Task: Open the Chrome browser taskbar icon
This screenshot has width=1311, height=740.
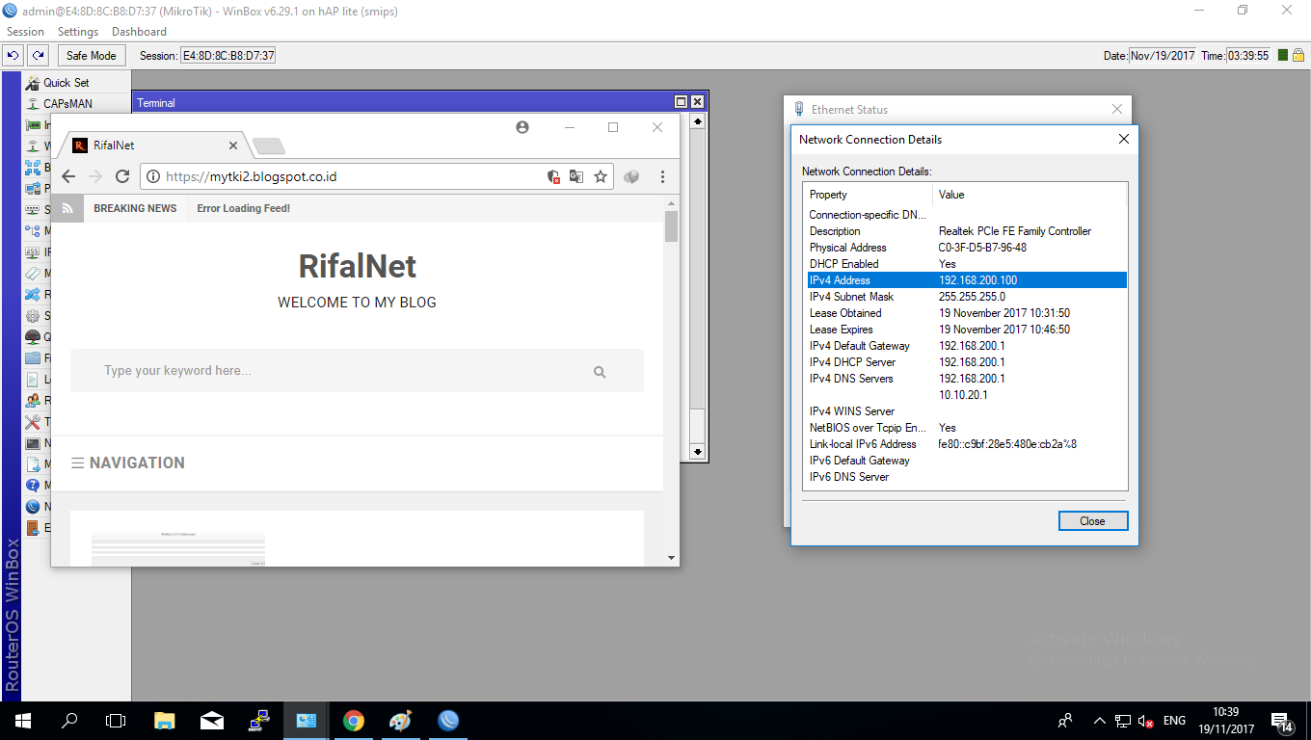Action: point(353,721)
